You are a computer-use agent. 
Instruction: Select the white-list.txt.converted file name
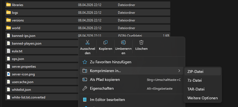(x=28, y=97)
